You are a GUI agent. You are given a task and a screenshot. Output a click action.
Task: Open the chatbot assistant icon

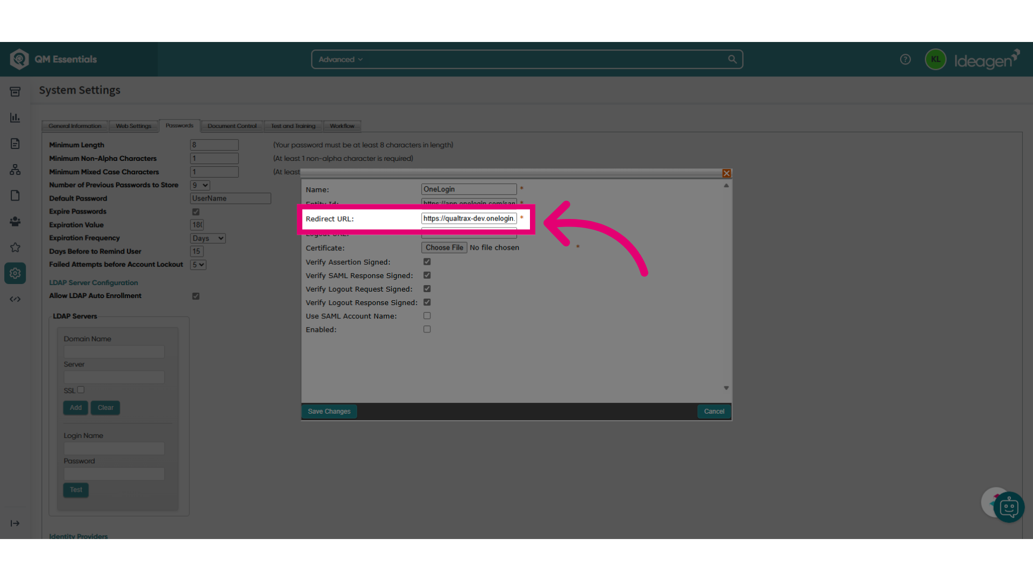1009,507
